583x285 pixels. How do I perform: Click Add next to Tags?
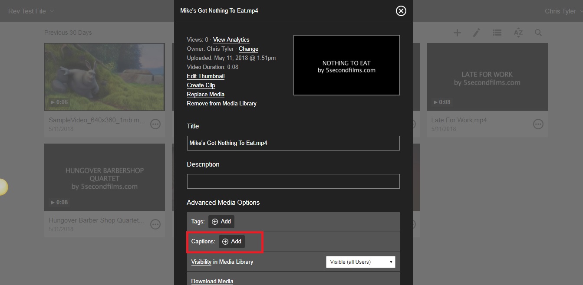pos(221,221)
